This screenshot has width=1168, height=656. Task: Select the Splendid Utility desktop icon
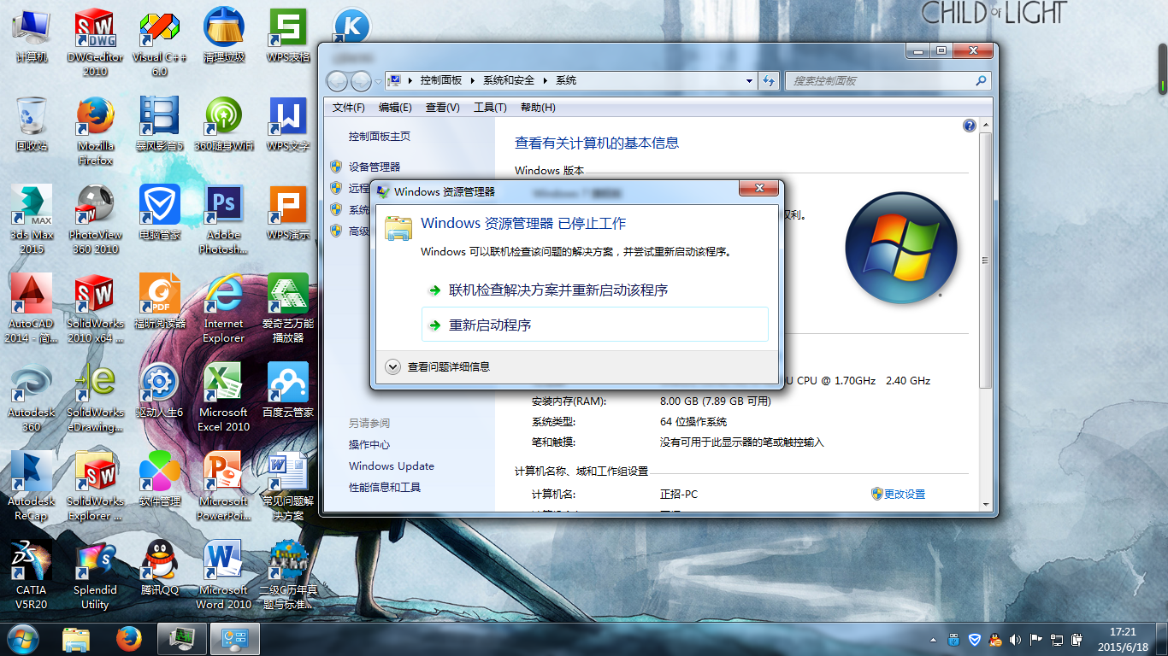[x=95, y=576]
